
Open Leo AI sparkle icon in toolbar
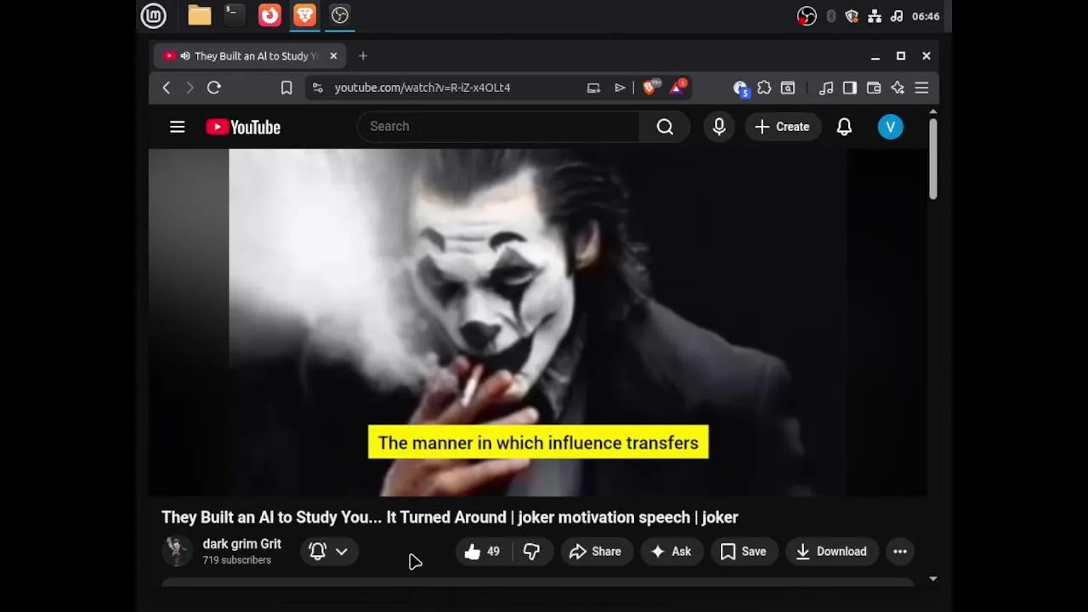[898, 88]
